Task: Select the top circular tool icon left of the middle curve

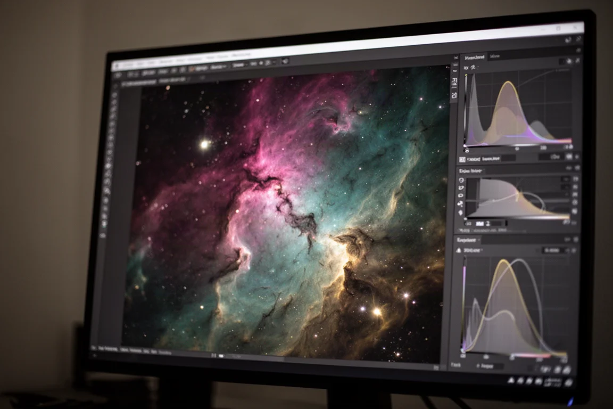Action: pyautogui.click(x=461, y=181)
